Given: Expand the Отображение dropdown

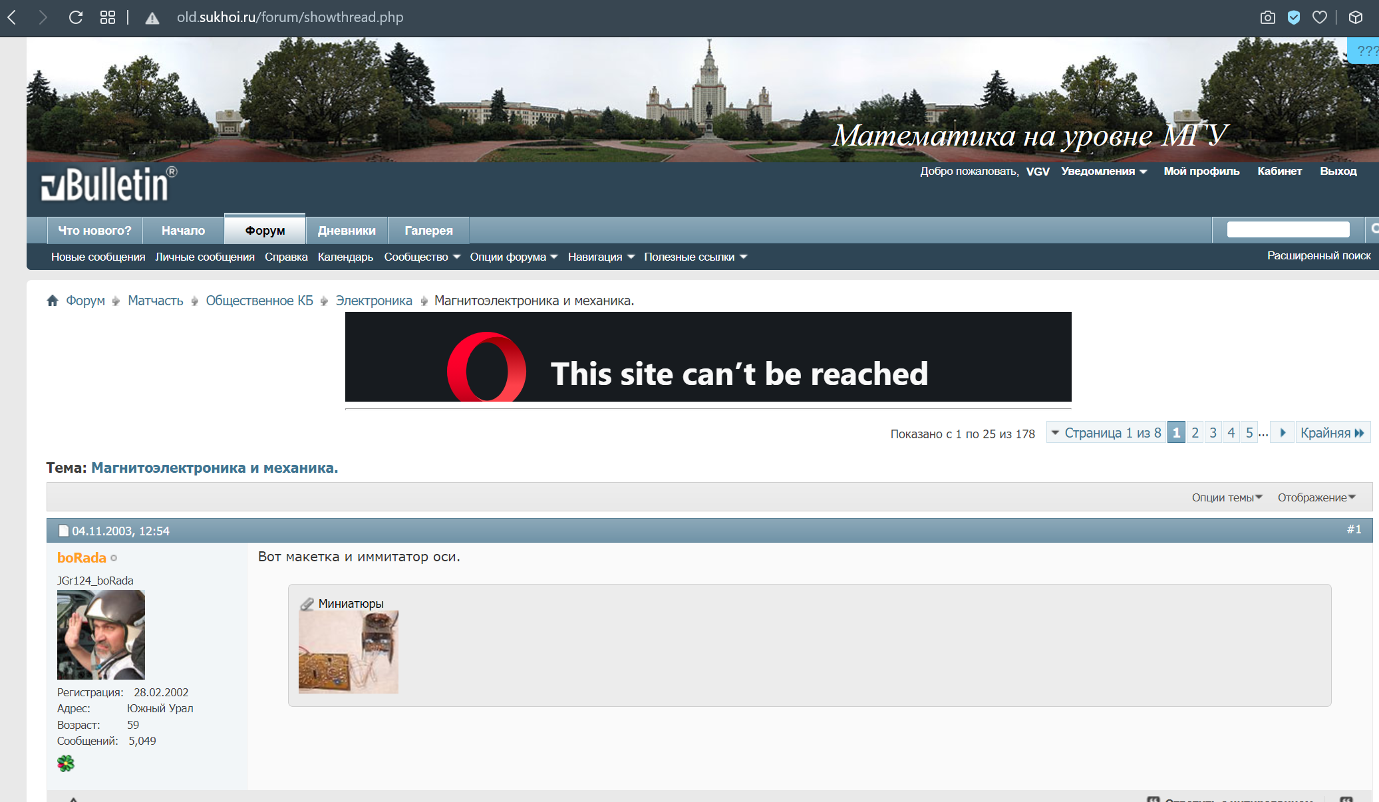Looking at the screenshot, I should (1316, 497).
